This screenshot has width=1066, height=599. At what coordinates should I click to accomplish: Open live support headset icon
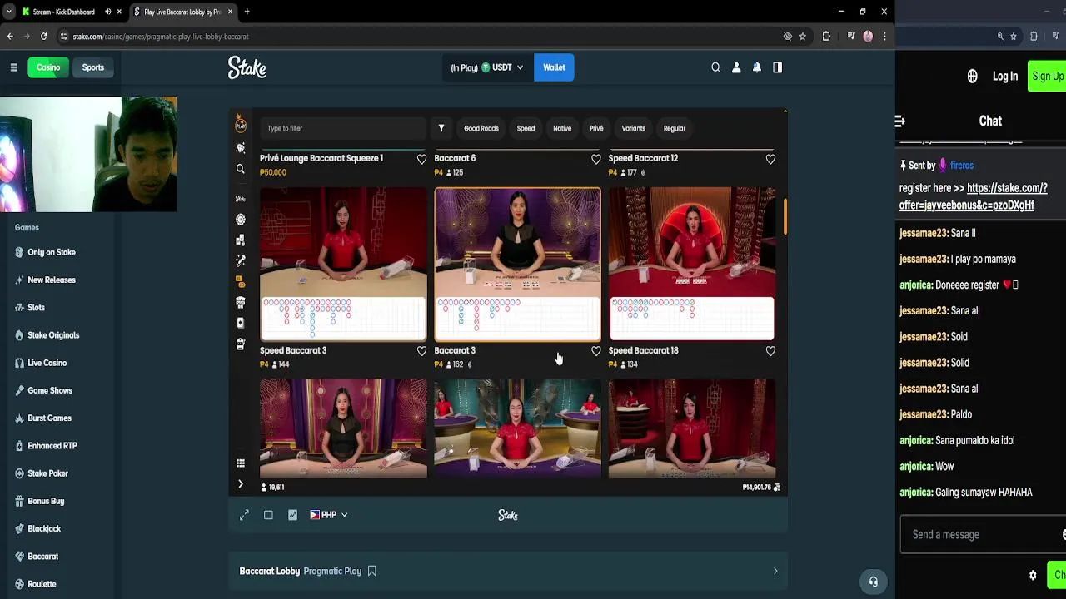(873, 582)
